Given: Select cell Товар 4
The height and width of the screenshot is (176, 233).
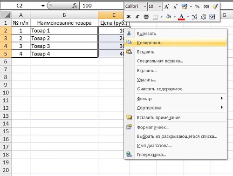Looking at the screenshot, I should tap(64, 54).
